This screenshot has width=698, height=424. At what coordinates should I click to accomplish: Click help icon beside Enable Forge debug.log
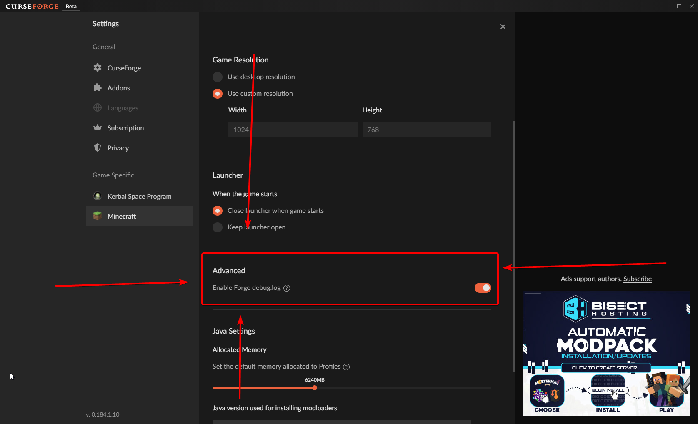pos(287,288)
